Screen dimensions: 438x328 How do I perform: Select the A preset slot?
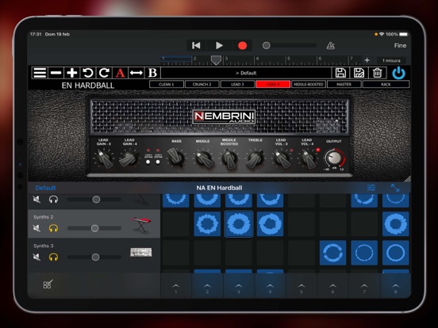pyautogui.click(x=120, y=73)
